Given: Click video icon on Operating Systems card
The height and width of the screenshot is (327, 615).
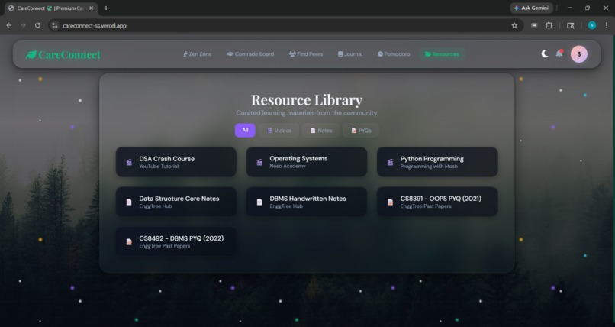Looking at the screenshot, I should (x=259, y=162).
